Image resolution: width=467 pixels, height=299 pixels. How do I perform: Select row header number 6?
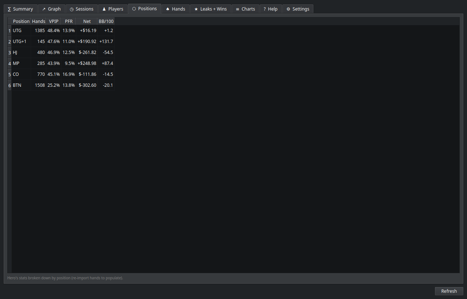9,85
